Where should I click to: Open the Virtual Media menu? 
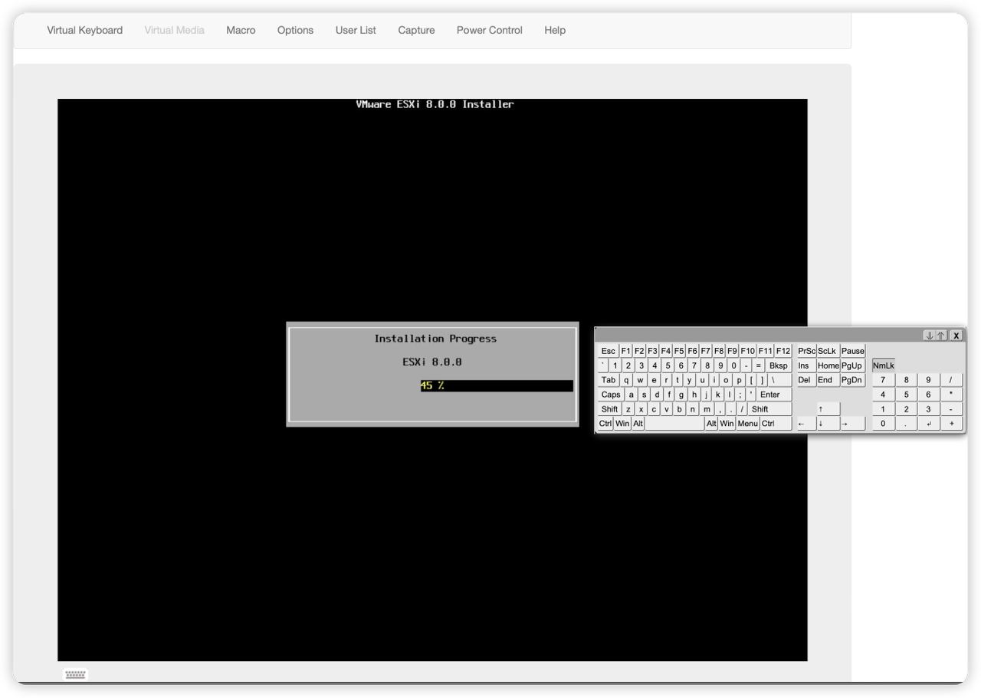(x=174, y=30)
